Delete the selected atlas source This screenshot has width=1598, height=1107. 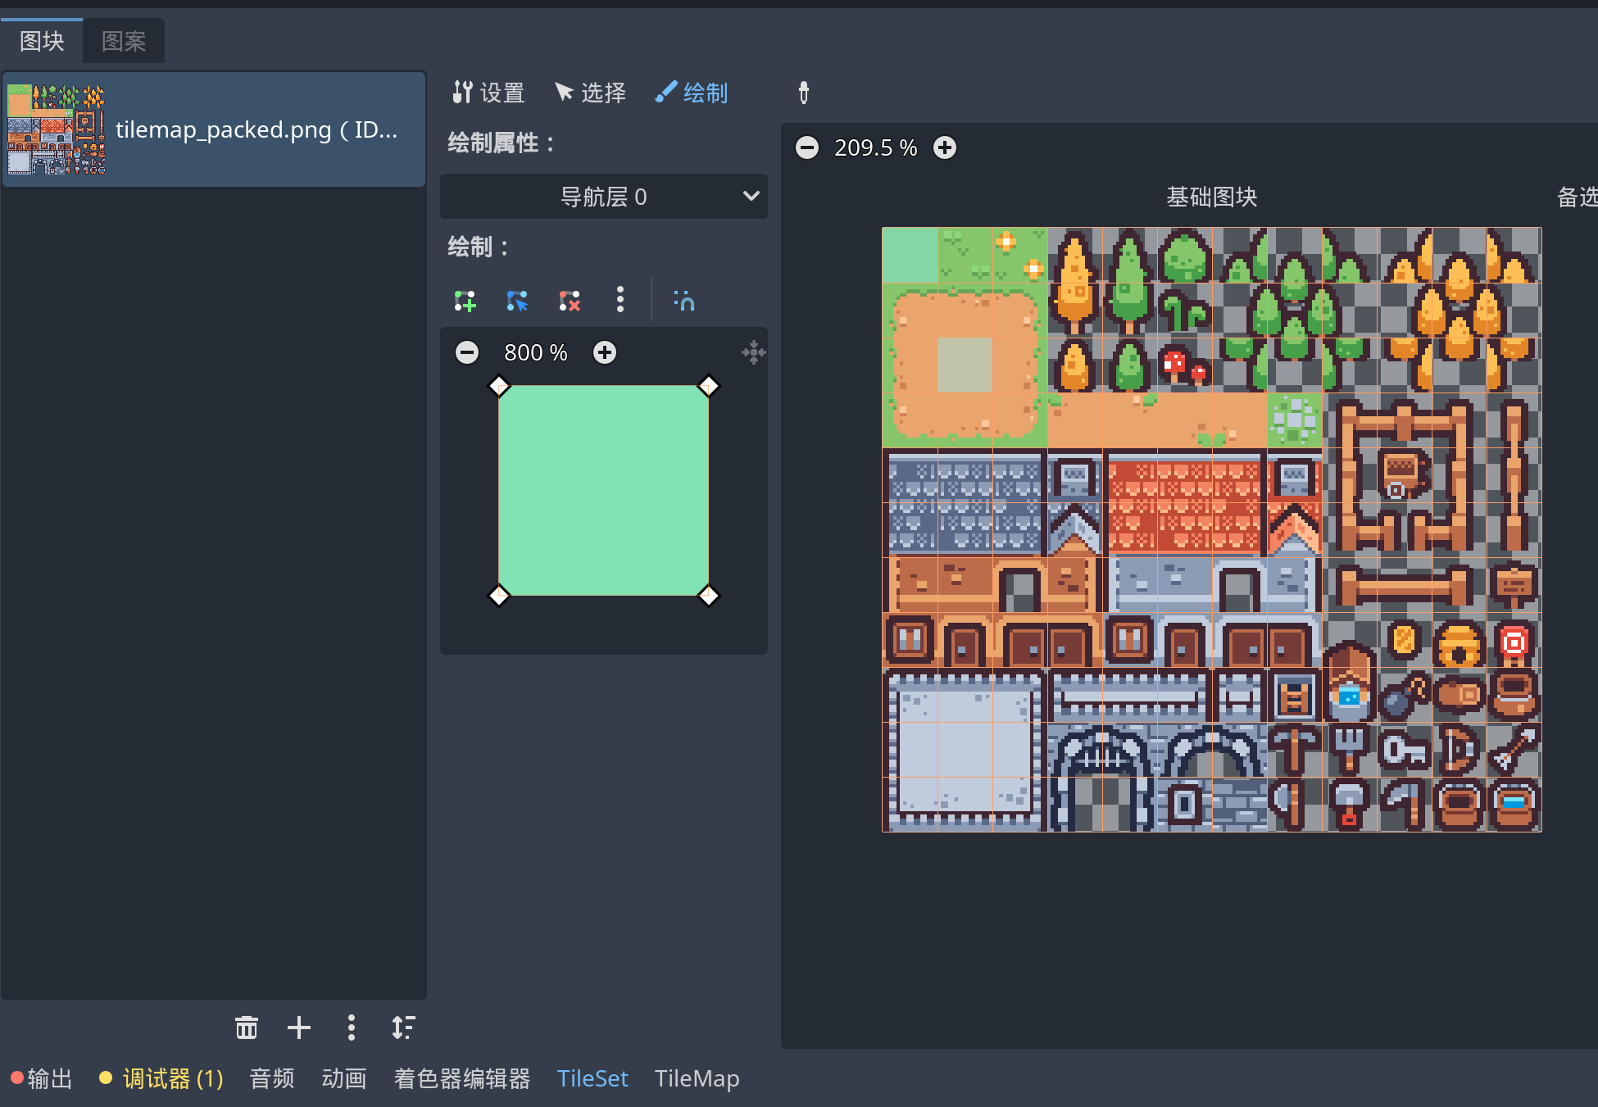(247, 1028)
